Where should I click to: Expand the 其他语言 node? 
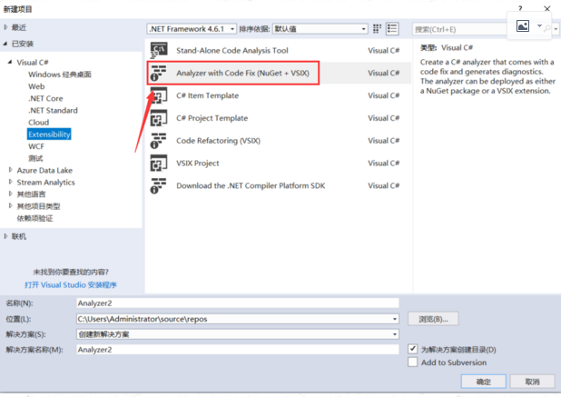click(x=10, y=194)
